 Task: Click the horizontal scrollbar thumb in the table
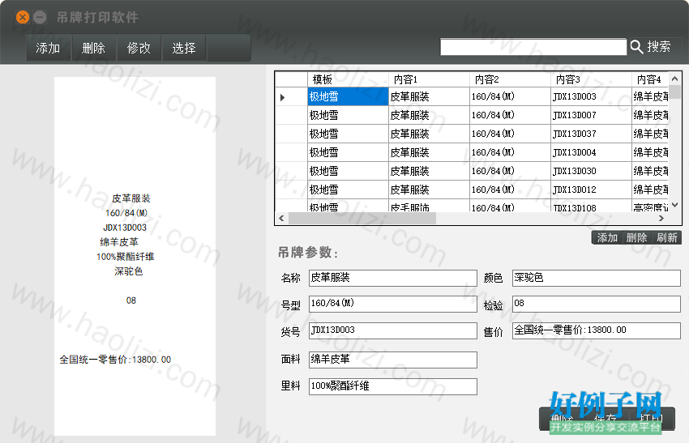tap(362, 218)
